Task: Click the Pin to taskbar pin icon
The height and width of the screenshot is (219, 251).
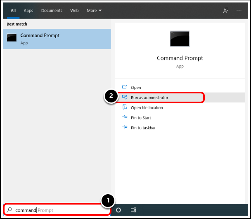Action: (x=125, y=127)
